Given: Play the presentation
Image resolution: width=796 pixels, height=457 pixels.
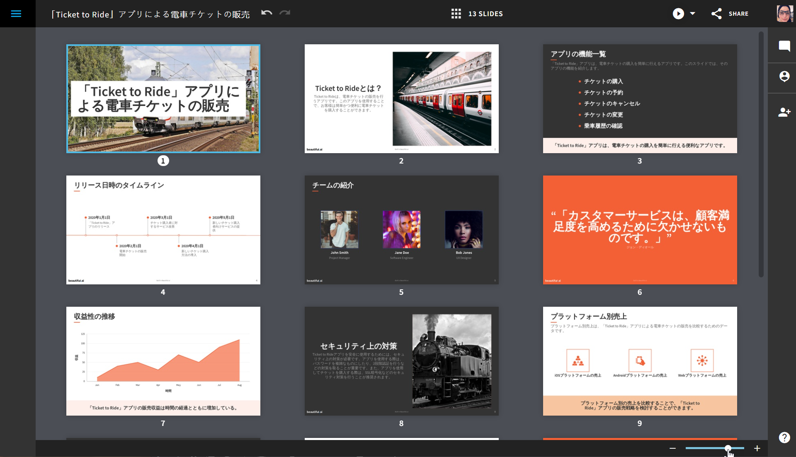Looking at the screenshot, I should (678, 14).
